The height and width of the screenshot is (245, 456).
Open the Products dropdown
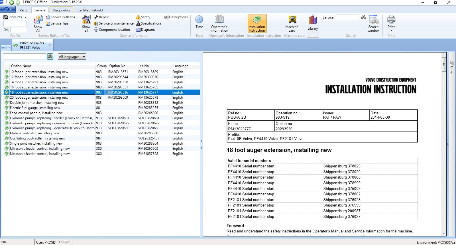[x=15, y=17]
